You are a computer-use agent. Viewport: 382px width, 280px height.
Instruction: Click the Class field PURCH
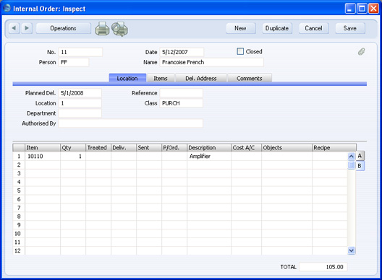(181, 103)
